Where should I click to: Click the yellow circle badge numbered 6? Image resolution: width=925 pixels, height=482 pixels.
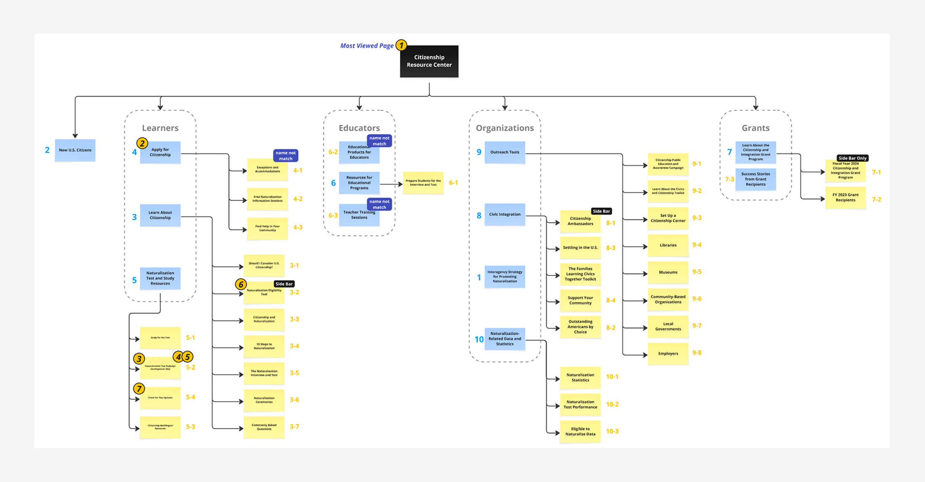(241, 284)
